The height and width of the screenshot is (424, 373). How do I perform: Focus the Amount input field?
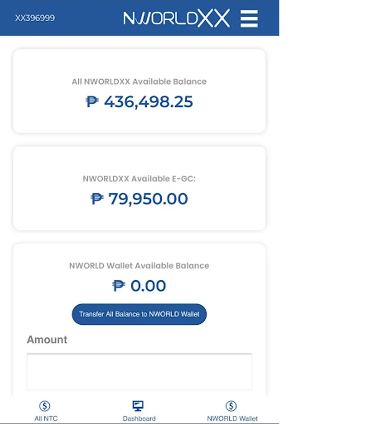pyautogui.click(x=139, y=372)
